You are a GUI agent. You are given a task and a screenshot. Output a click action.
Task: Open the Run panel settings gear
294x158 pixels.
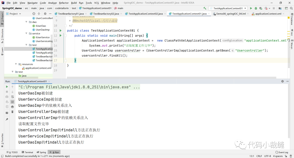282,81
